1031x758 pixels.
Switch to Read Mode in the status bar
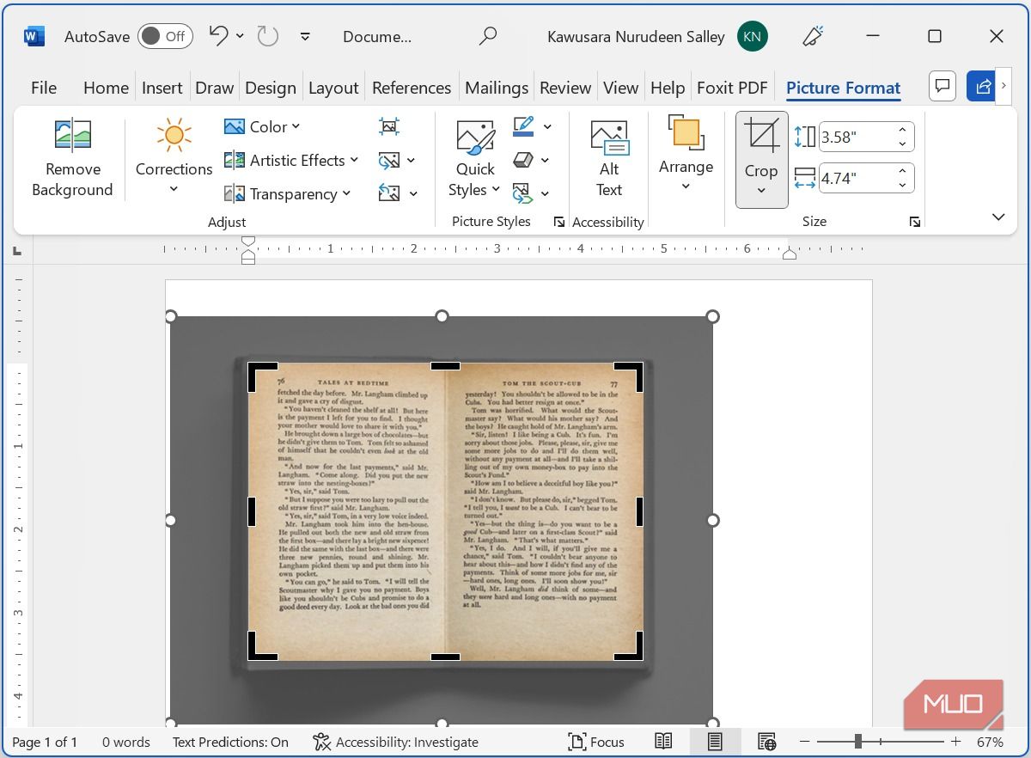coord(662,742)
